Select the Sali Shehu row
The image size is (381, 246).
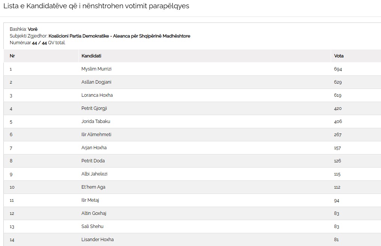click(92, 226)
